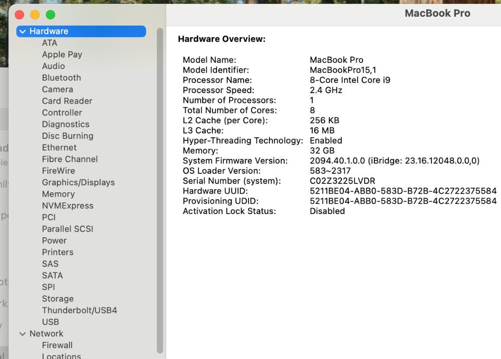This screenshot has width=501, height=359.
Task: View connected Printers information
Action: [58, 252]
